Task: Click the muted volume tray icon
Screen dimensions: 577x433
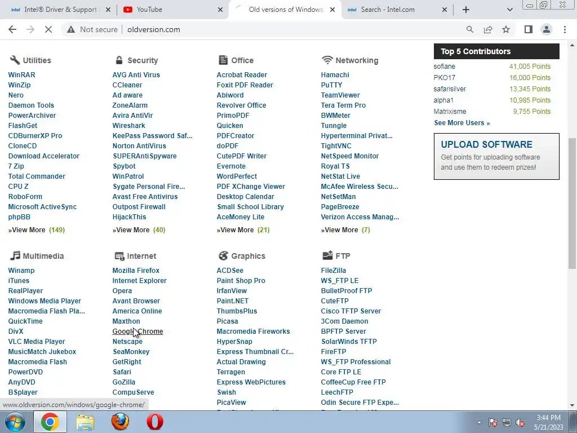Action: [x=520, y=422]
